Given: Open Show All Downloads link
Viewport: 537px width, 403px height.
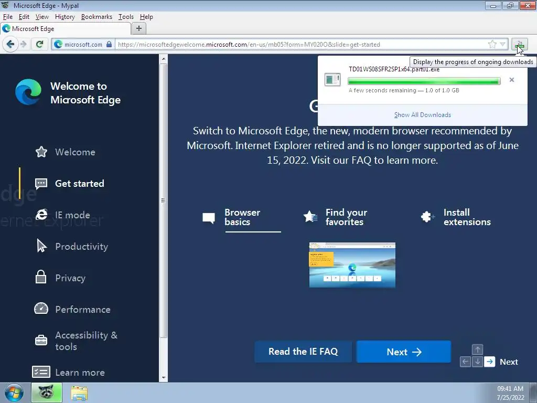Looking at the screenshot, I should point(422,115).
